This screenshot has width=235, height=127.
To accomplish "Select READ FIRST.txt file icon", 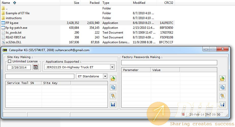I will (3, 37).
